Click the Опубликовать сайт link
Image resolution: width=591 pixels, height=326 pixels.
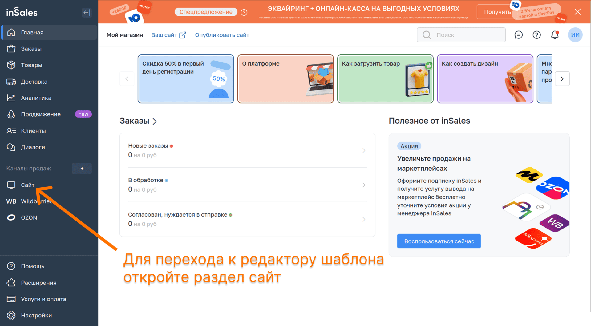coord(222,35)
